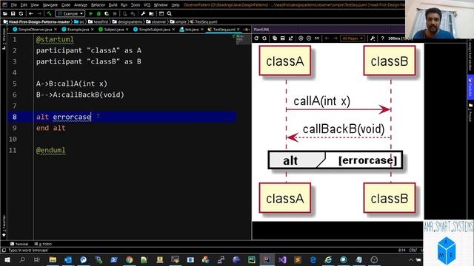Show hidden editor tabs dropdown
This screenshot has width=474, height=266.
(x=246, y=30)
